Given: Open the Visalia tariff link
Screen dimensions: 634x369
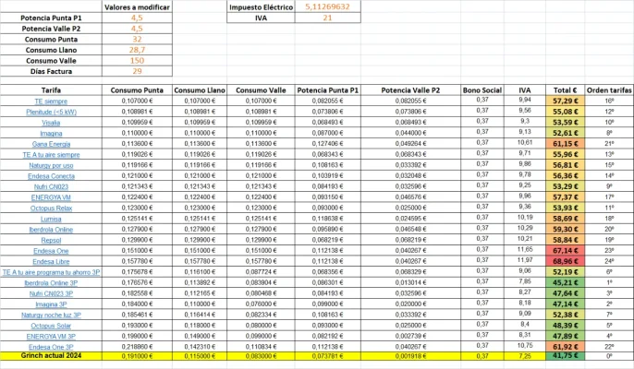Looking at the screenshot, I should pos(51,123).
